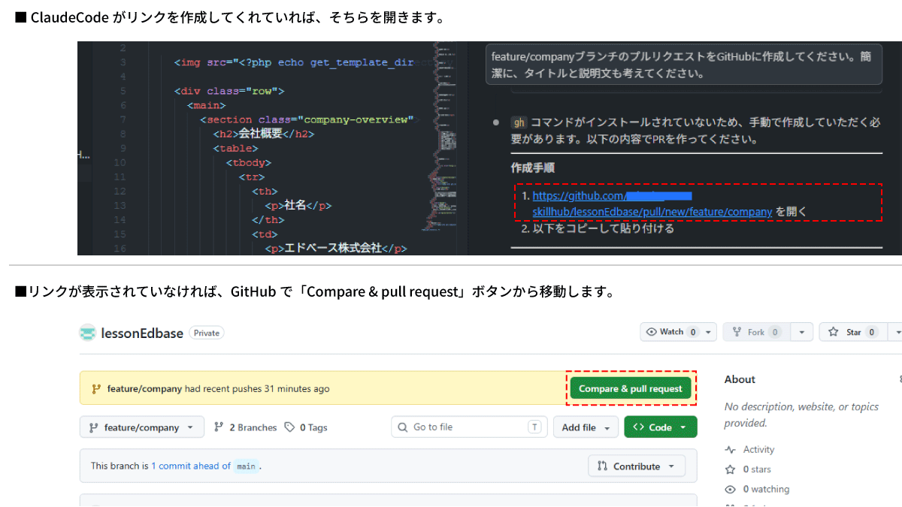Click the branch icon next to 2 Branches
Viewport: 902px width, 507px height.
pyautogui.click(x=219, y=427)
